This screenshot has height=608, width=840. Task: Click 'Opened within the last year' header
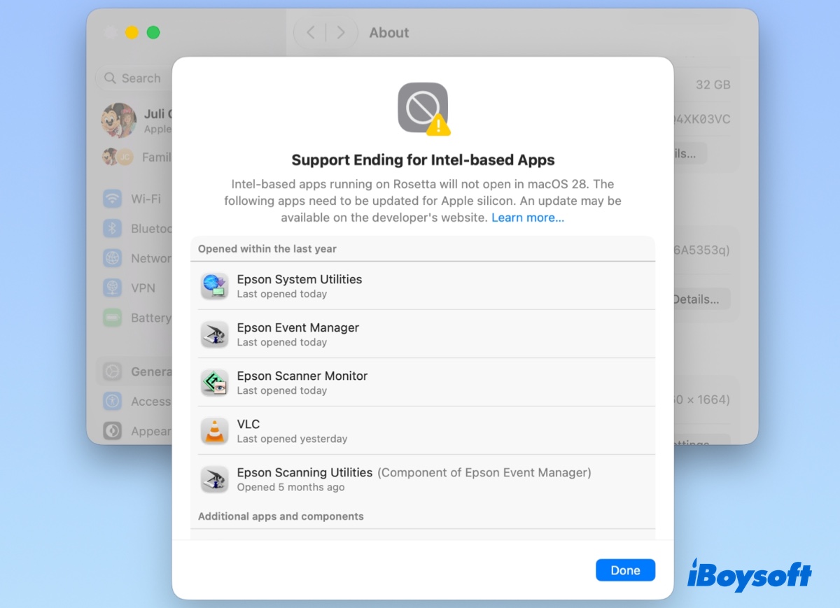coord(267,248)
